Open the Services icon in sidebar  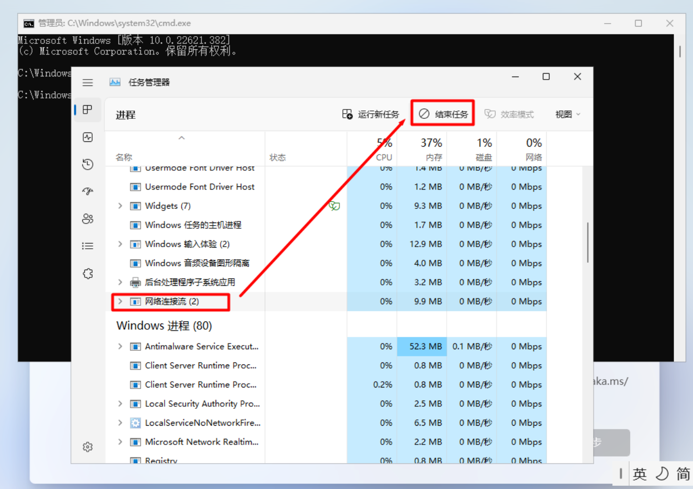[x=88, y=273]
